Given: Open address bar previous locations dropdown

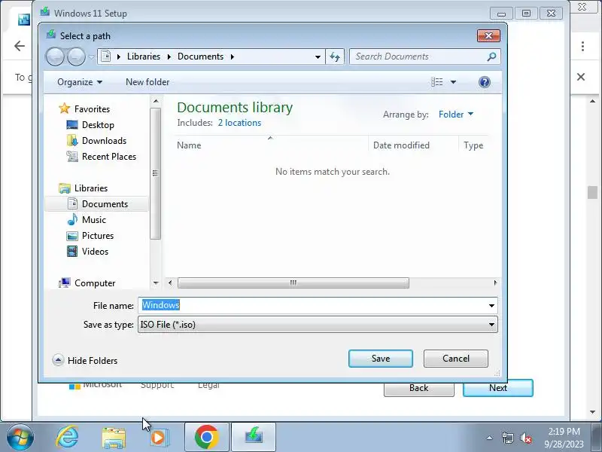Looking at the screenshot, I should [x=318, y=57].
